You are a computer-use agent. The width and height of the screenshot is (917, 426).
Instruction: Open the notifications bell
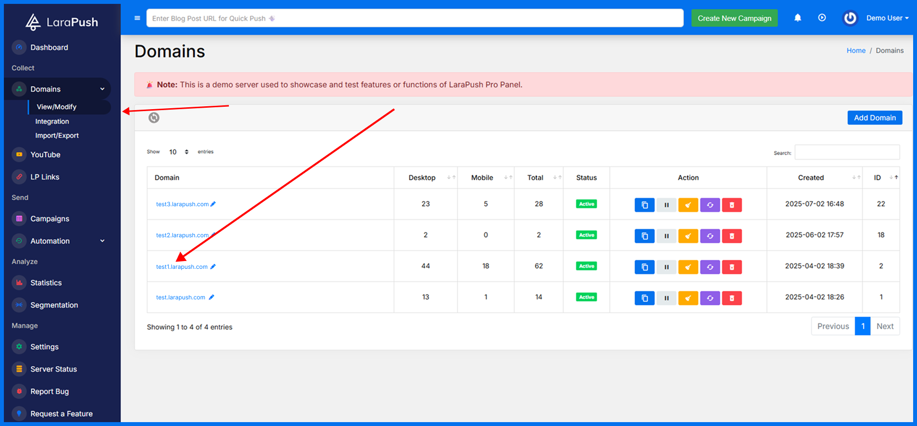point(798,18)
